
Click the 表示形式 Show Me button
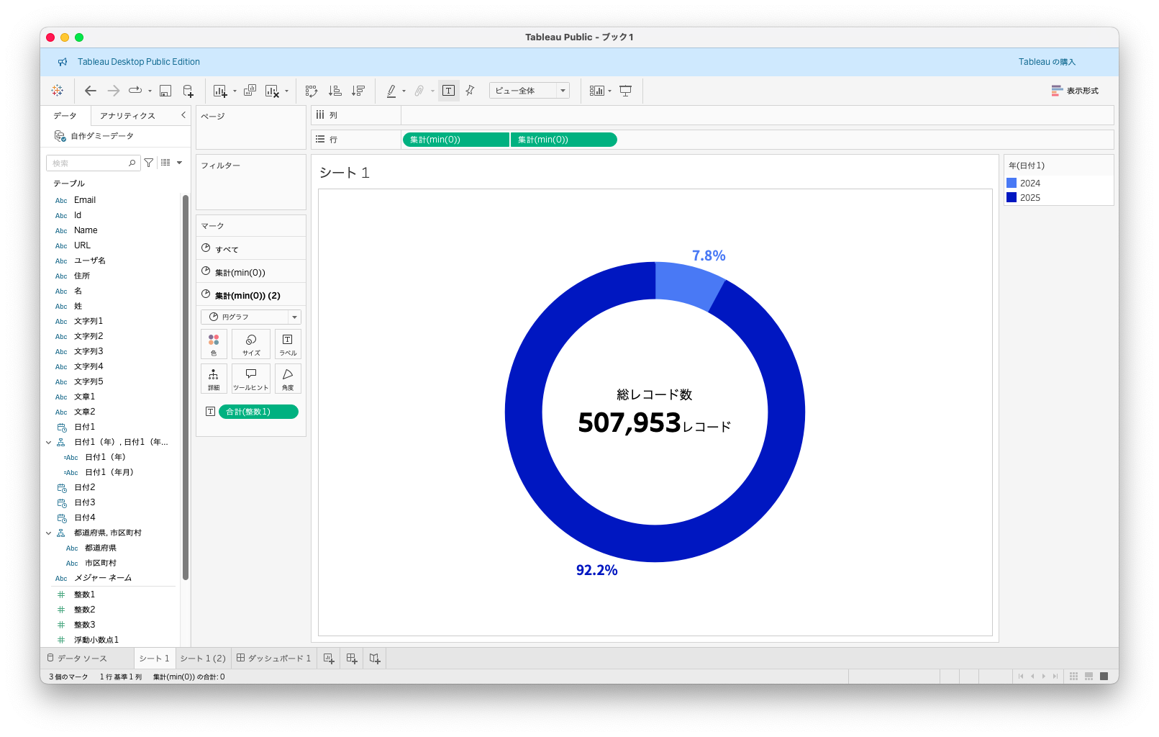tap(1075, 91)
